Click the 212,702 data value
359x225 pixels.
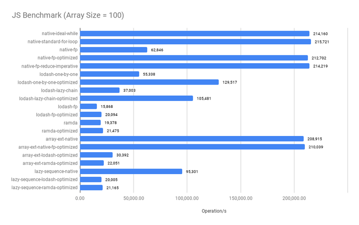[319, 58]
